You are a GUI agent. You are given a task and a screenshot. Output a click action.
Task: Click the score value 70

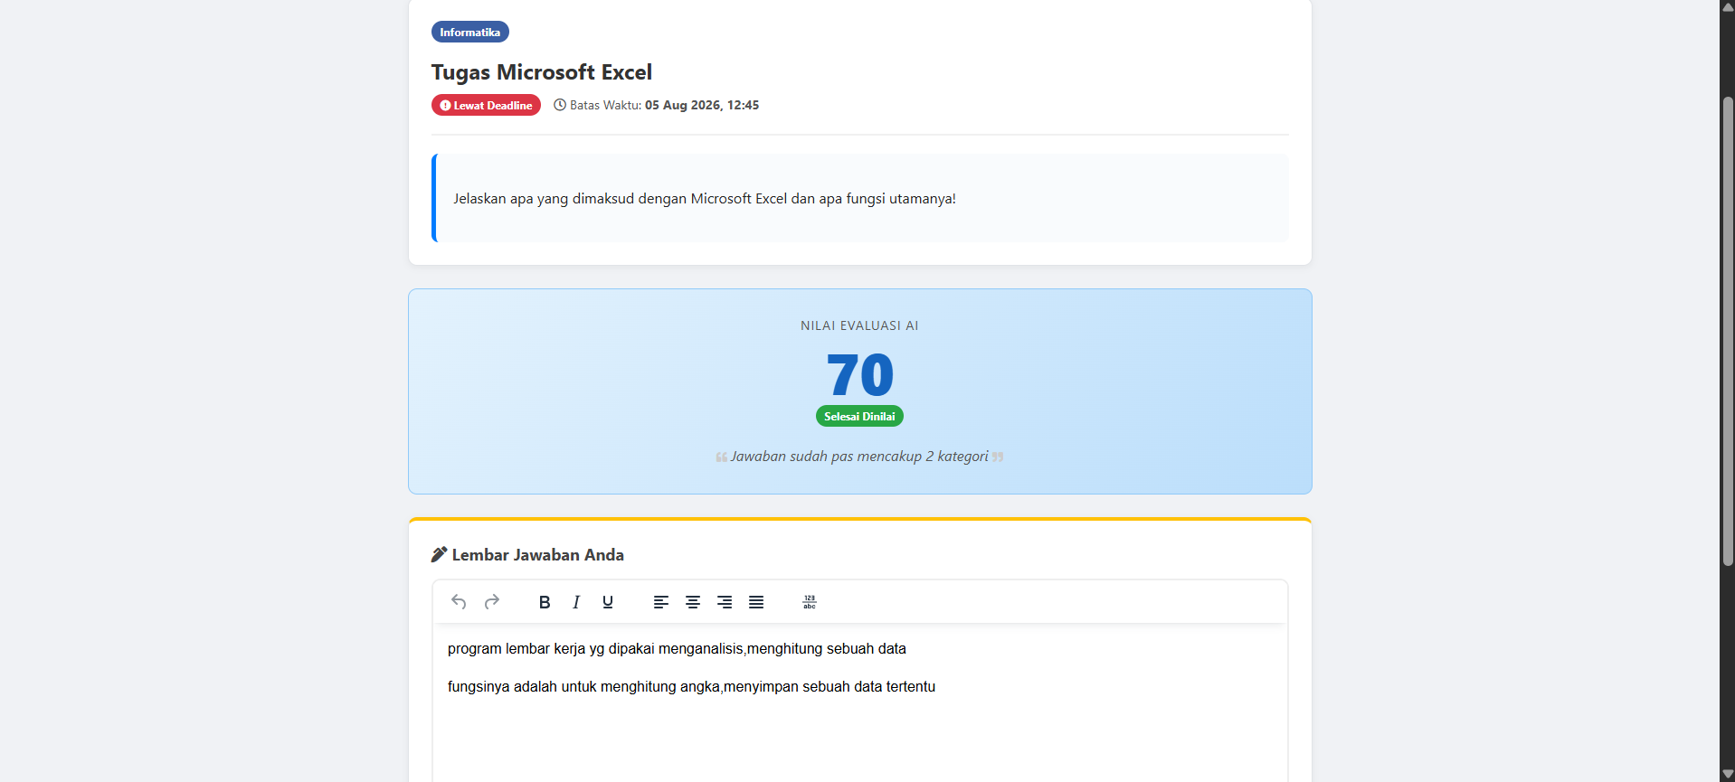point(859,375)
